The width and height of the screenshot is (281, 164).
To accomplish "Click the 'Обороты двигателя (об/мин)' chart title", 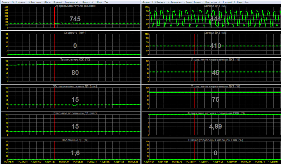I will 75,6.
